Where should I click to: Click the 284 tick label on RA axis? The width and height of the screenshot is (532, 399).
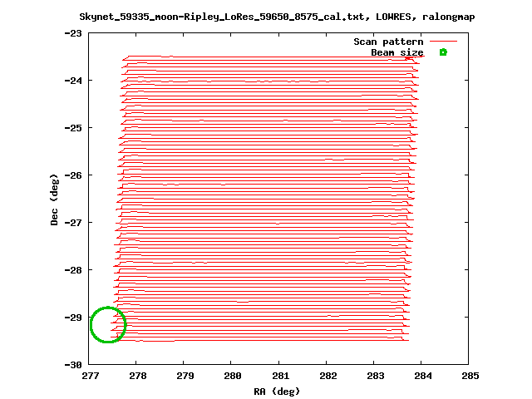423,376
